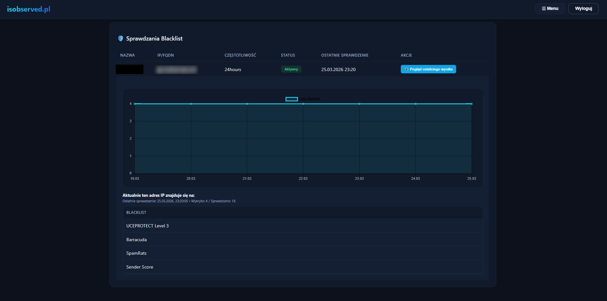Click the 'Aktualnie ten adres IP znajduje się na' heading
The image size is (607, 301).
pos(159,195)
